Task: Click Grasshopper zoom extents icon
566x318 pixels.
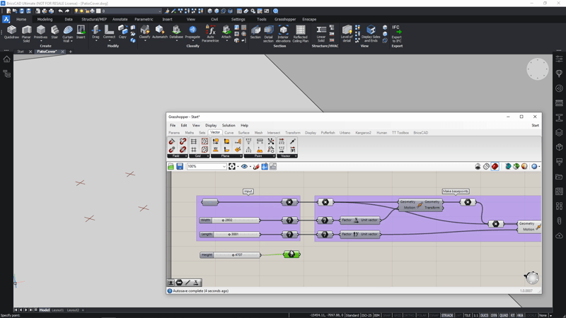Action: click(x=232, y=166)
